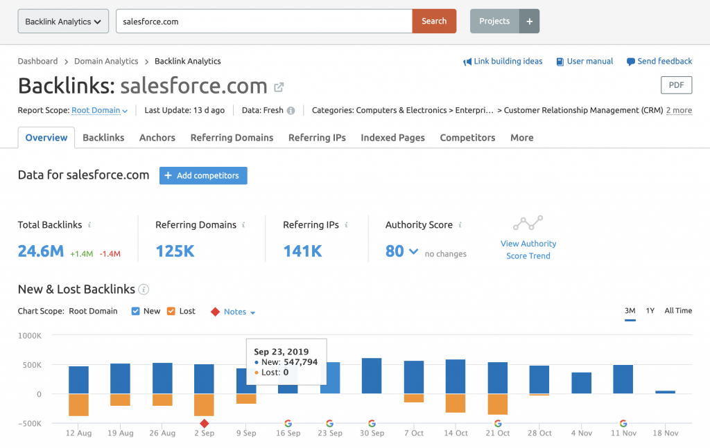The image size is (710, 448).
Task: Click the Add competitors button
Action: tap(203, 176)
